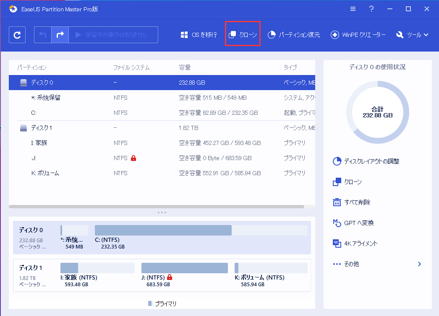This screenshot has width=439, height=316.
Task: Click the ディスク 1 label in the disk map
Action: point(31,268)
